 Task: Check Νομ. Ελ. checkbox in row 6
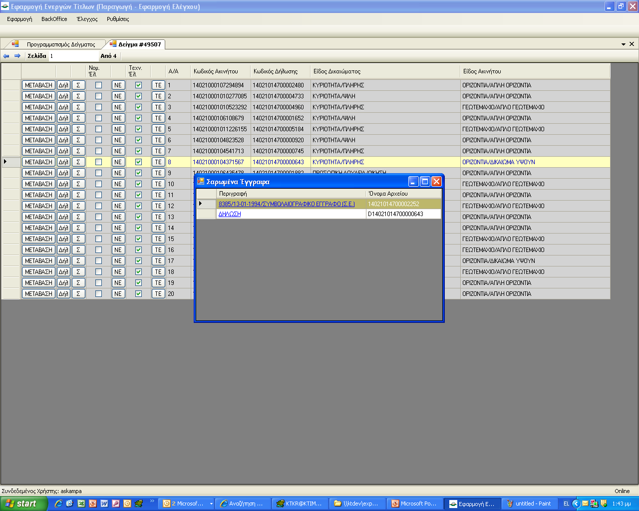98,140
